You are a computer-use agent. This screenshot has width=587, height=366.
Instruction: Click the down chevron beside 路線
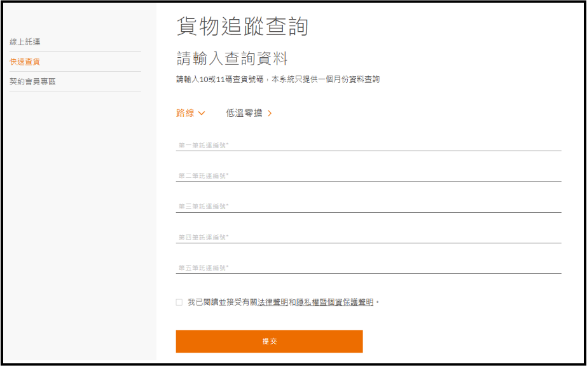(202, 113)
